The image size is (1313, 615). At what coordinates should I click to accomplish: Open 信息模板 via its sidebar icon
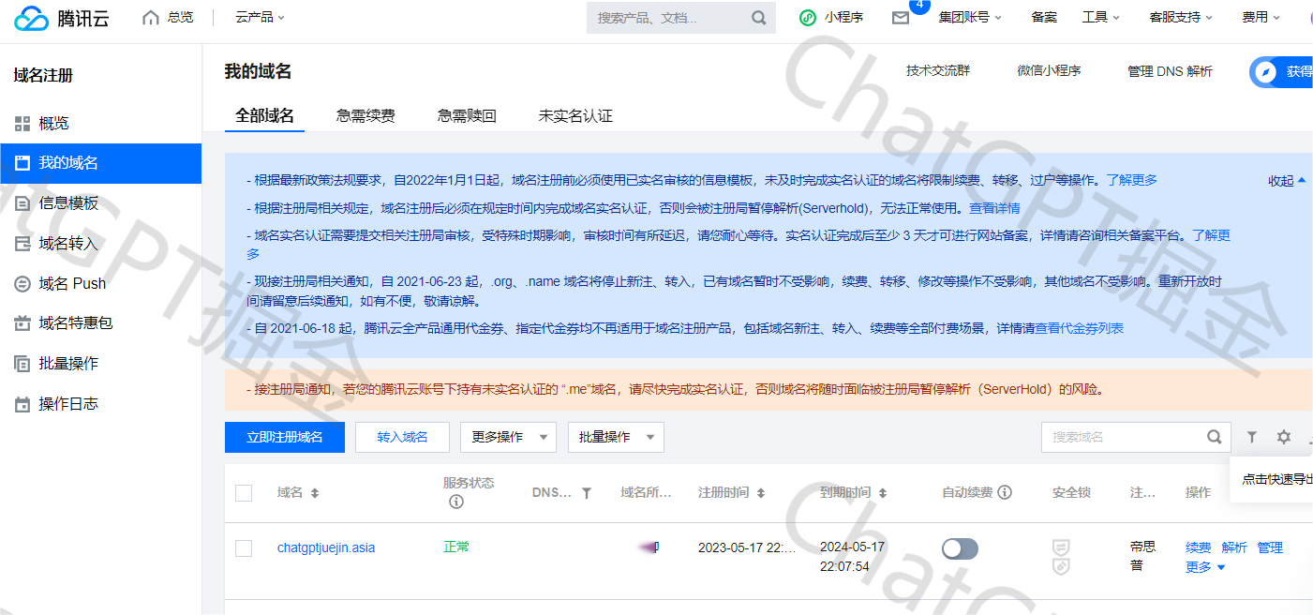coord(22,203)
